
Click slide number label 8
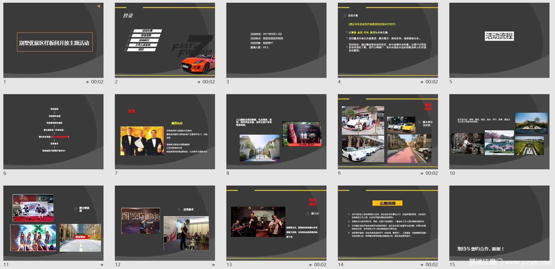point(228,173)
